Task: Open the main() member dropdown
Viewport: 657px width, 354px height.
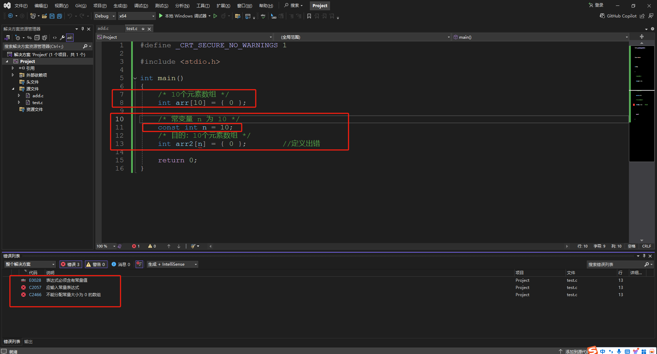Action: pyautogui.click(x=541, y=37)
